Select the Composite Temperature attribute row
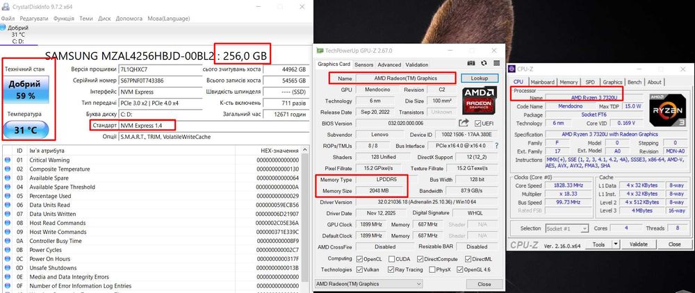This screenshot has height=293, width=695. click(x=151, y=169)
